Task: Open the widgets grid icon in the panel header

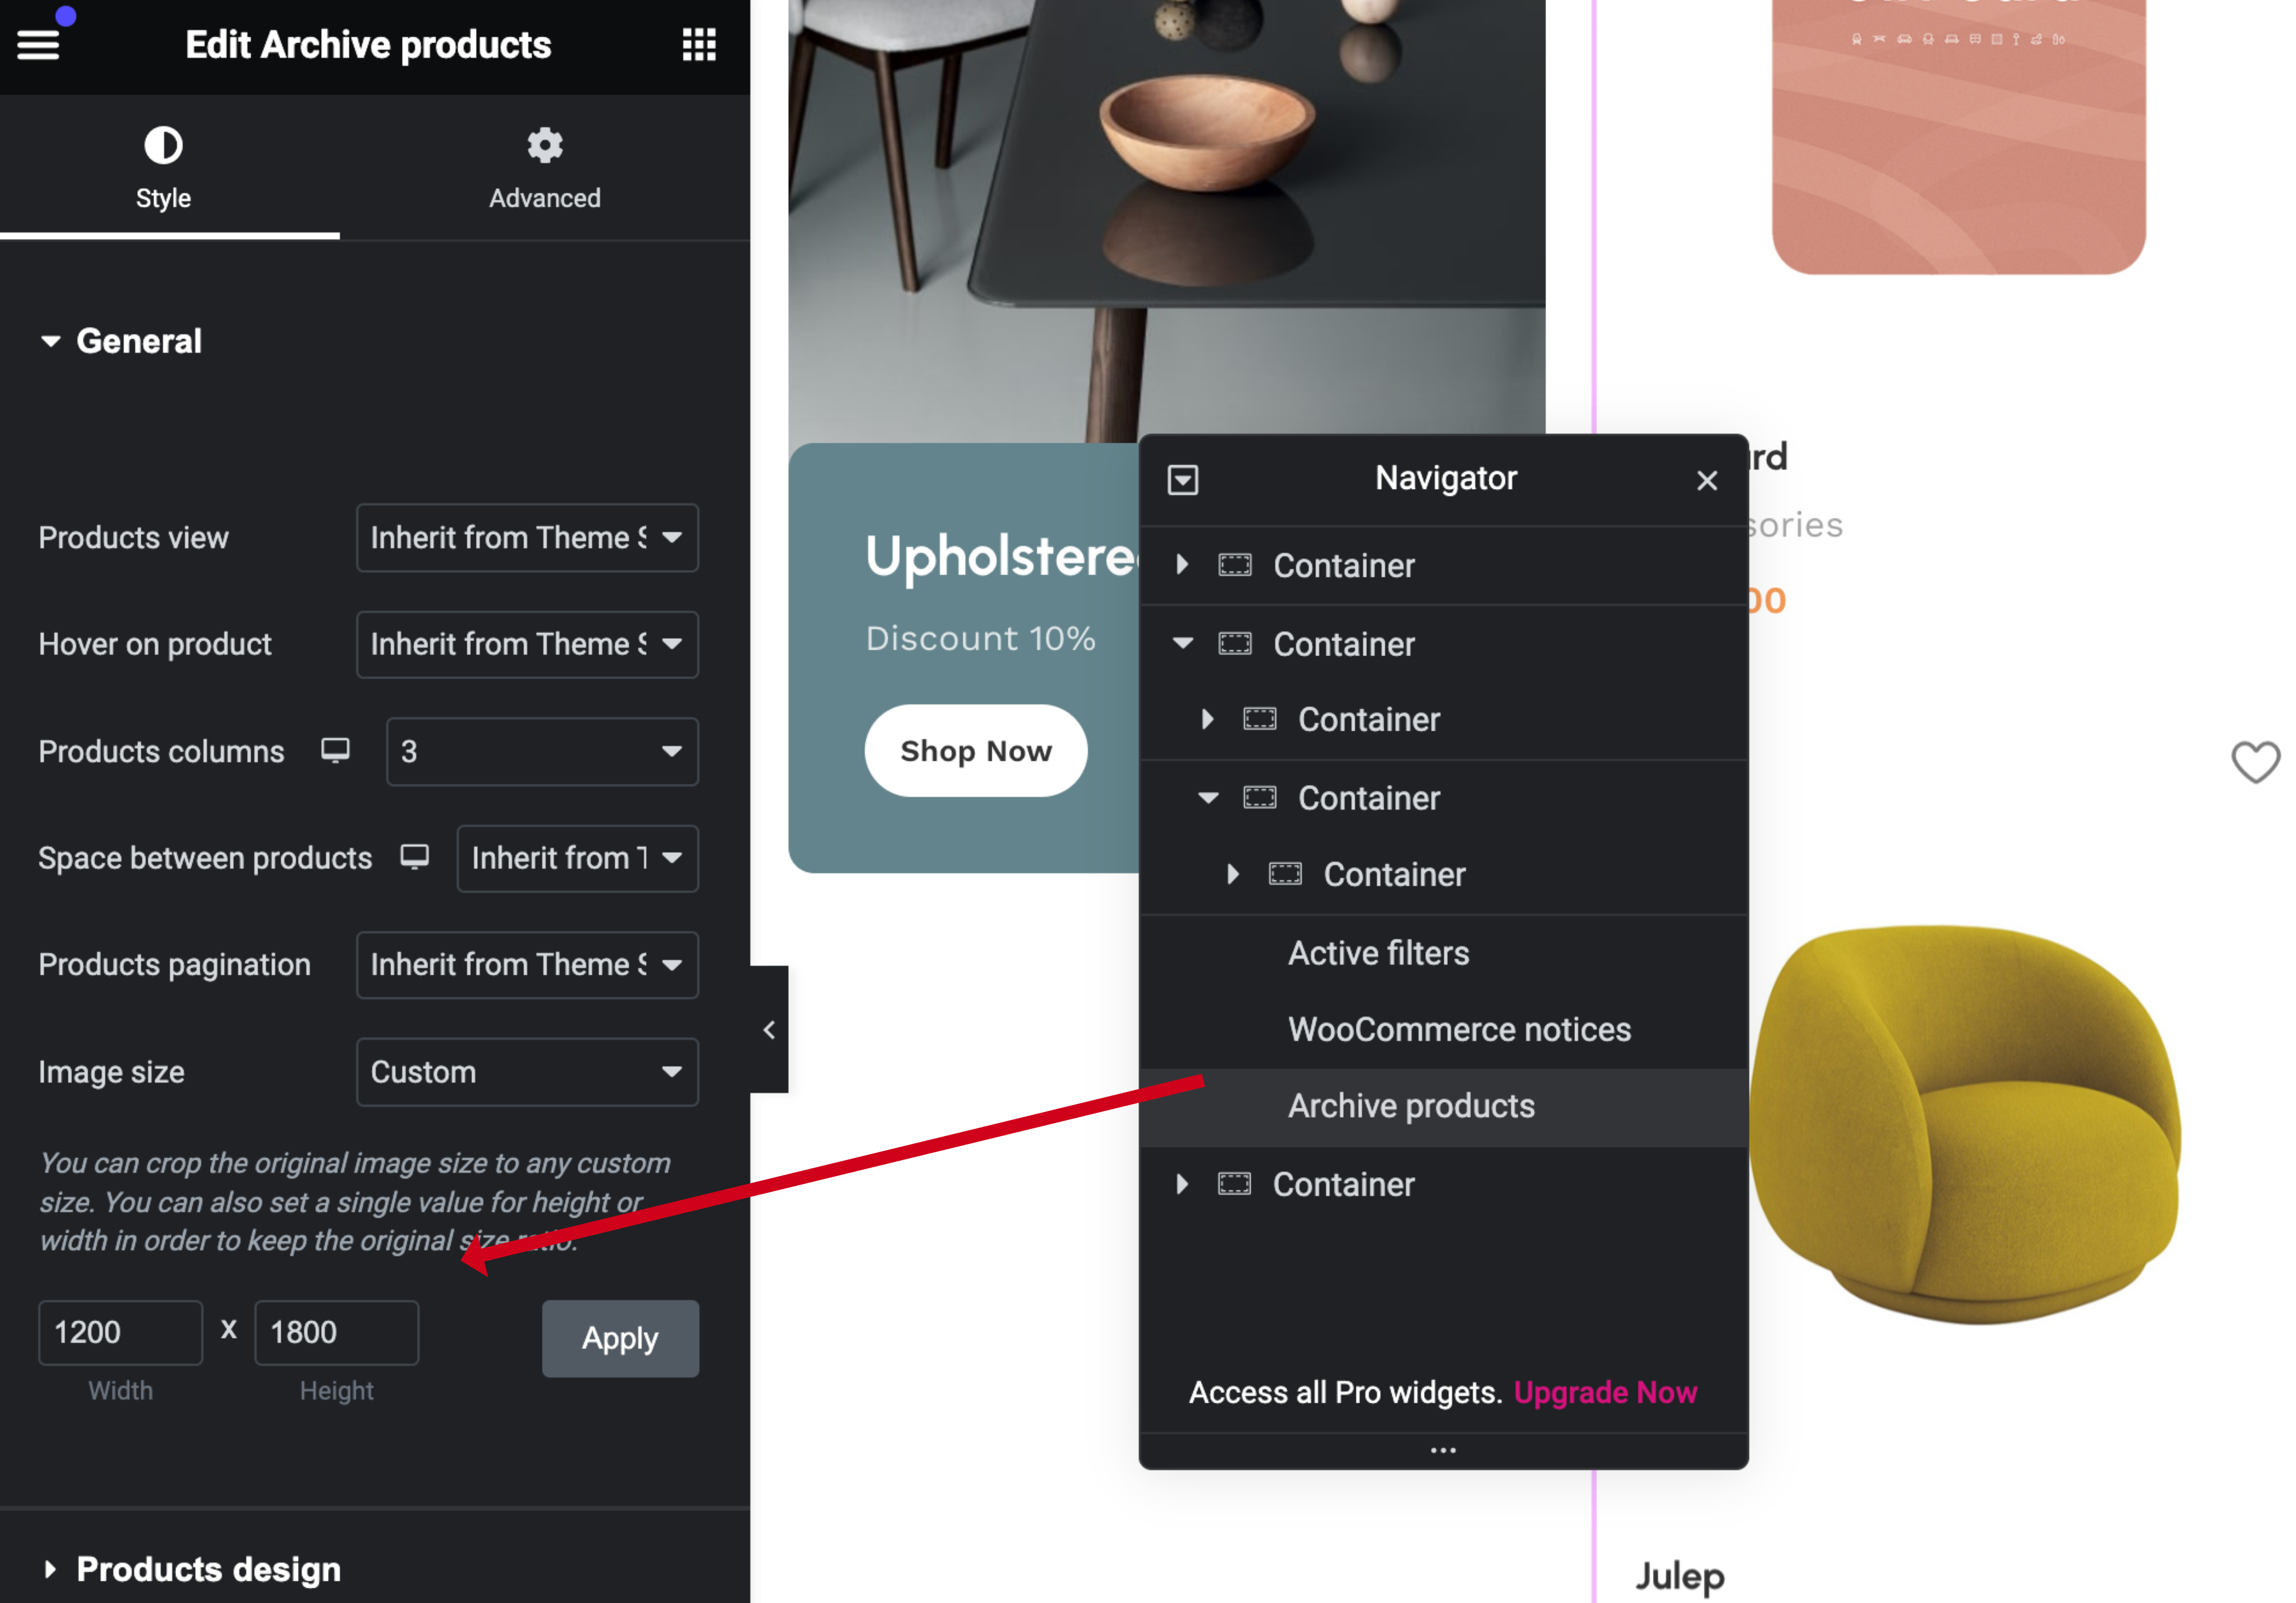Action: coord(699,44)
